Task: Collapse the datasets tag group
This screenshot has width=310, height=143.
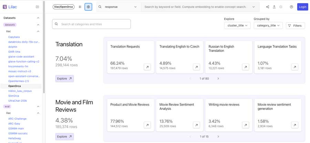Action: click(38, 25)
